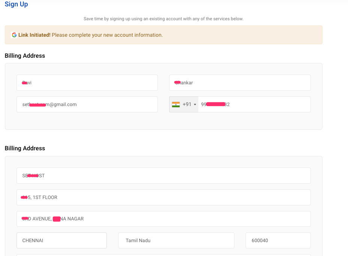Click the Google logo icon in the alert
Screen dimensions: 348x256
[14, 35]
